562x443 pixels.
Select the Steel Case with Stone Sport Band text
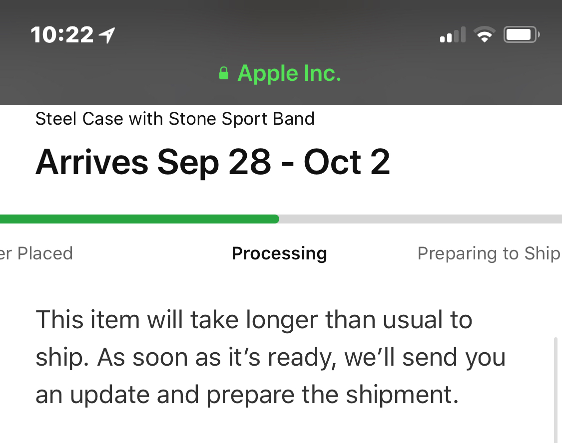175,119
